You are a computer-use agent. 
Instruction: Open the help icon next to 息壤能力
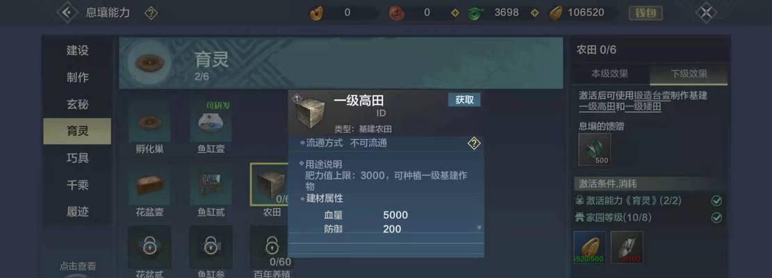click(151, 13)
